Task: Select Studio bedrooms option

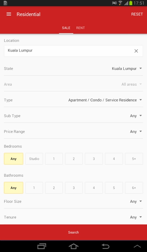Action: [x=34, y=159]
